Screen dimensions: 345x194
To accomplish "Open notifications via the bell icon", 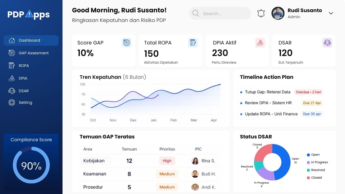I will tap(261, 13).
